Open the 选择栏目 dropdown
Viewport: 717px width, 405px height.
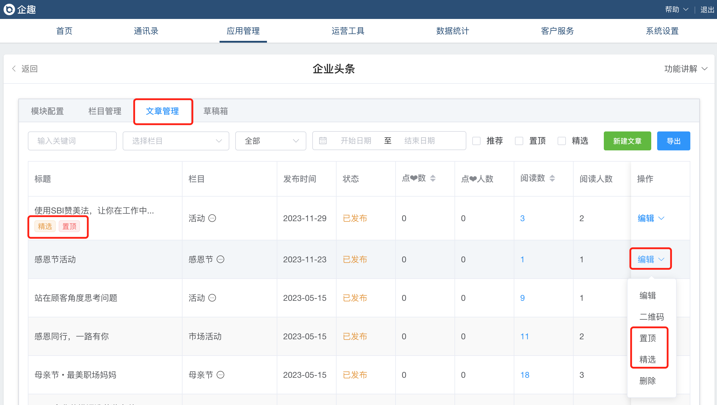[x=176, y=141]
